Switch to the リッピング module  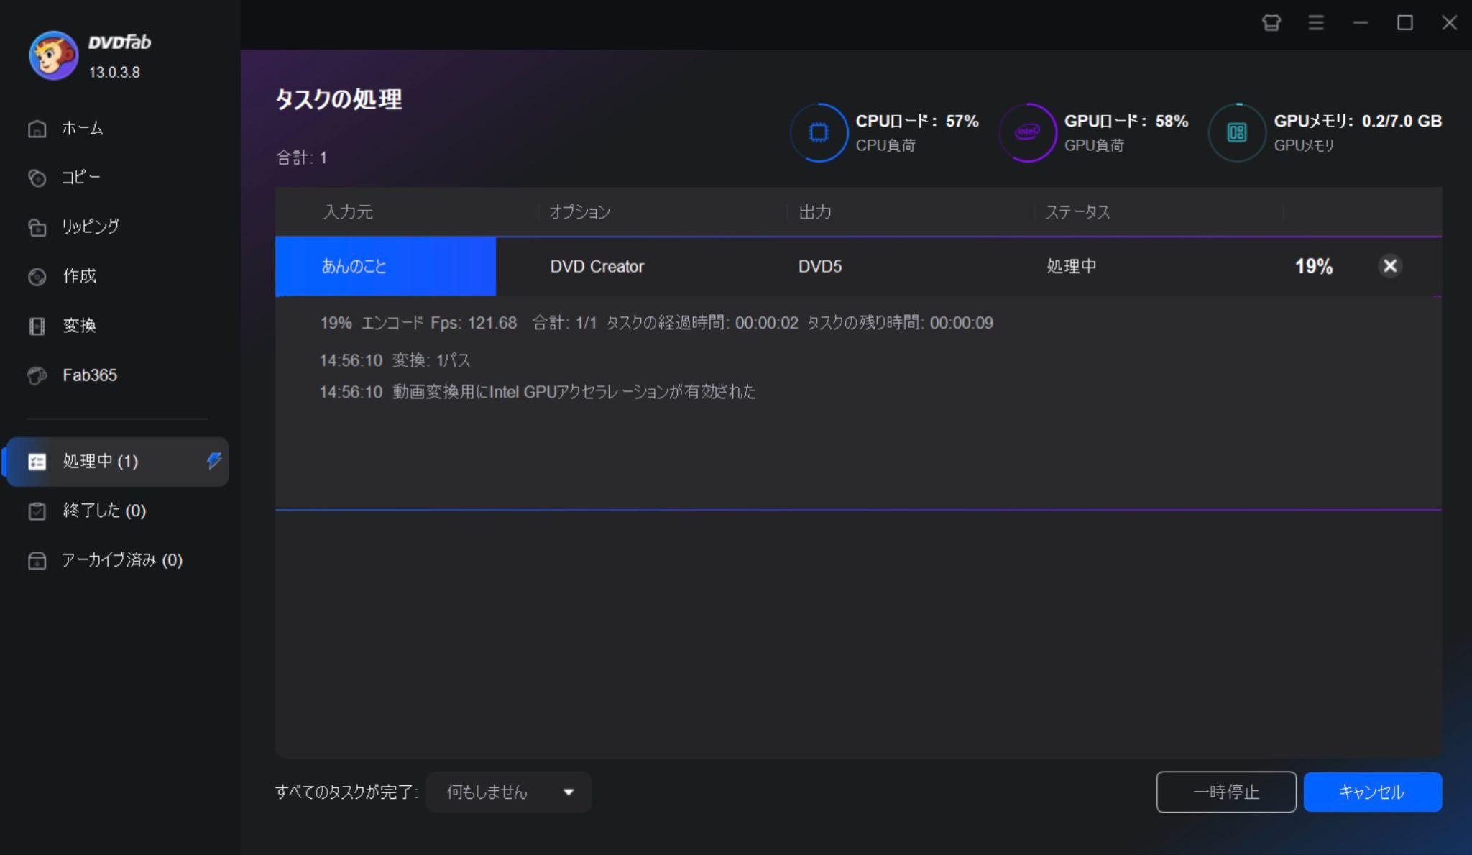(x=91, y=227)
